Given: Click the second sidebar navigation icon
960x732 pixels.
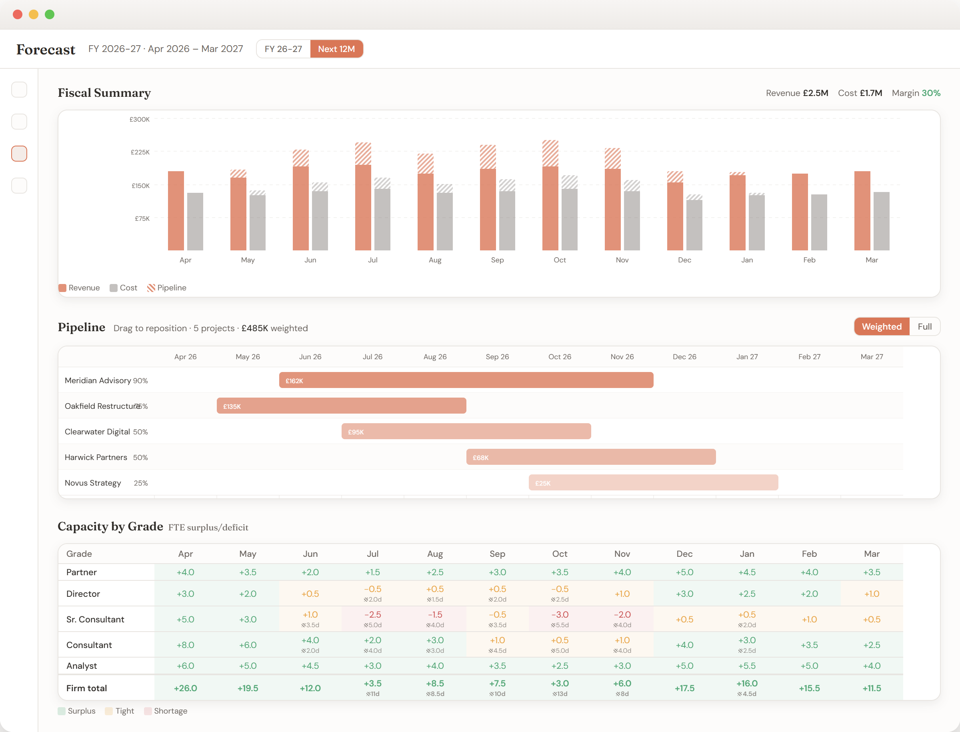Looking at the screenshot, I should pyautogui.click(x=19, y=122).
